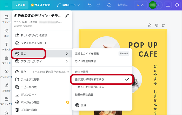
Task: Open the ブランド brand panel
Action: click(6, 60)
